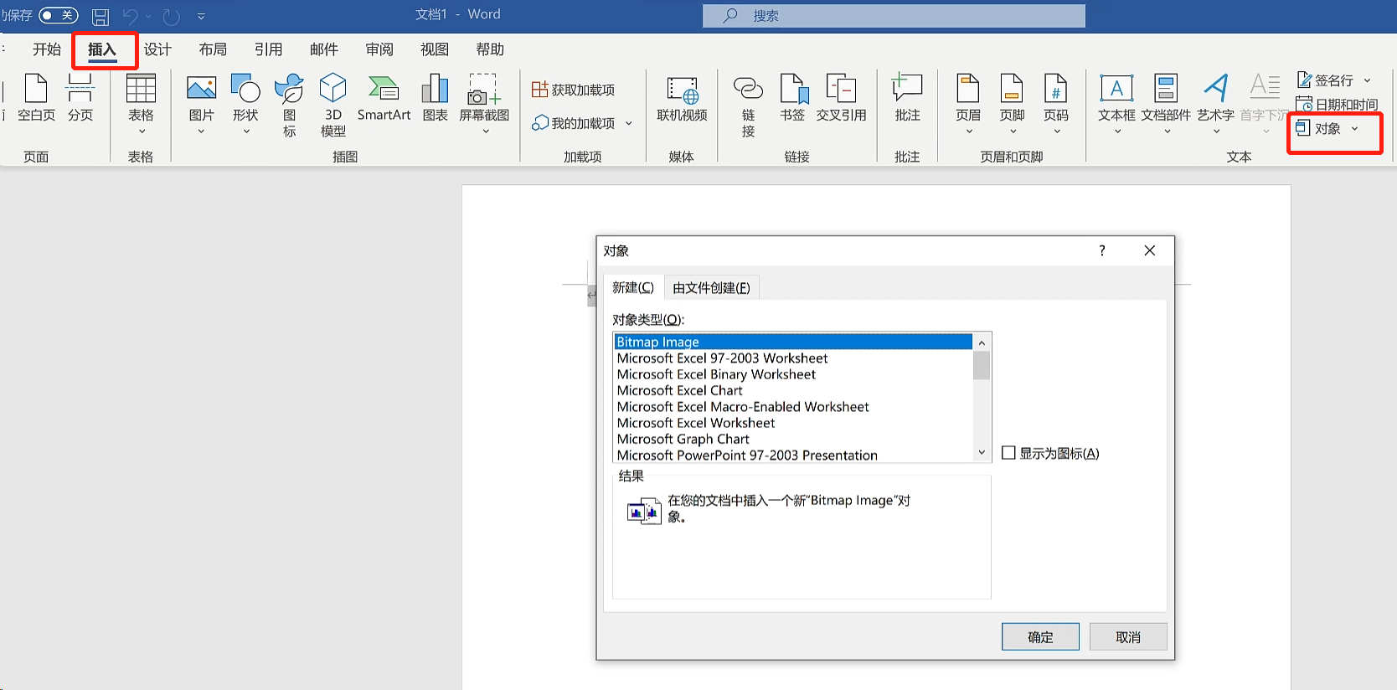Open the footer (页脚) options
The width and height of the screenshot is (1397, 690).
click(x=1012, y=105)
